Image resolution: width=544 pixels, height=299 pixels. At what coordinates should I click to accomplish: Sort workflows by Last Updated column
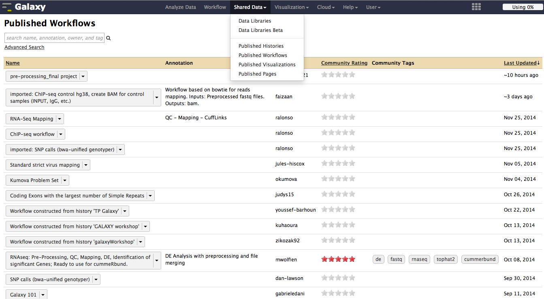520,63
